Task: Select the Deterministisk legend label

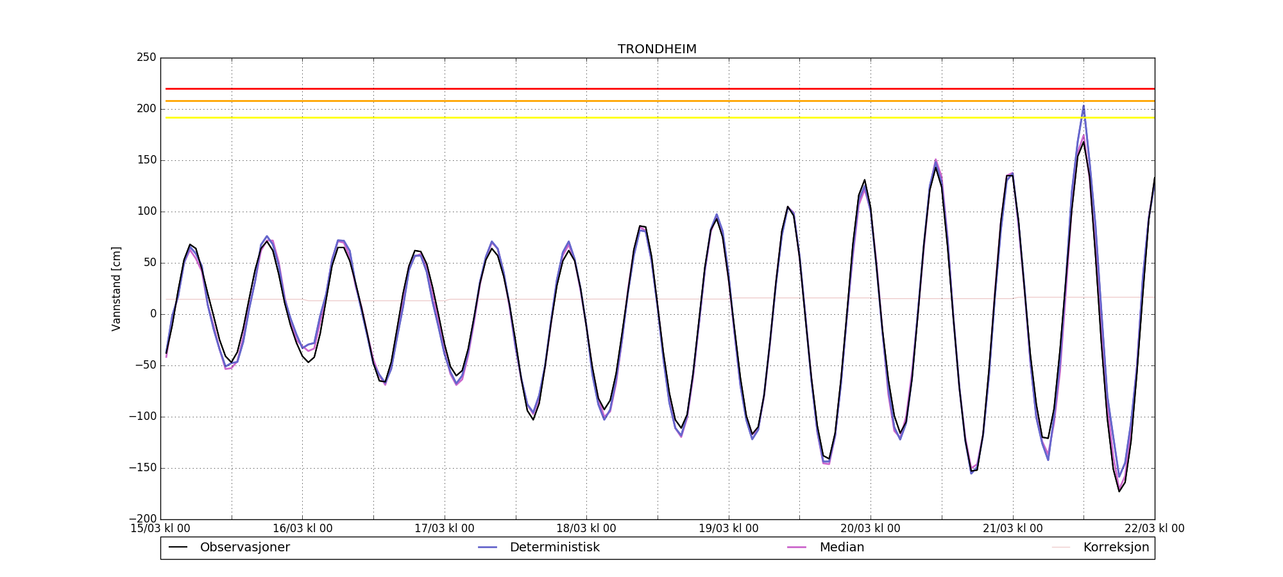Action: [x=554, y=548]
